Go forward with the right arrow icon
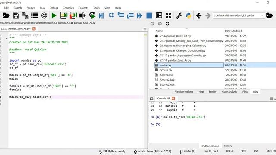This screenshot has height=155, width=276. coord(208,15)
